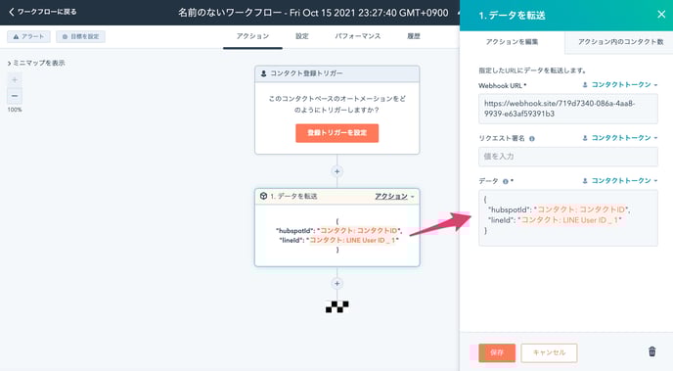The width and height of the screenshot is (673, 371).
Task: Expand the ミニマップを表示 section
Action: [x=36, y=63]
